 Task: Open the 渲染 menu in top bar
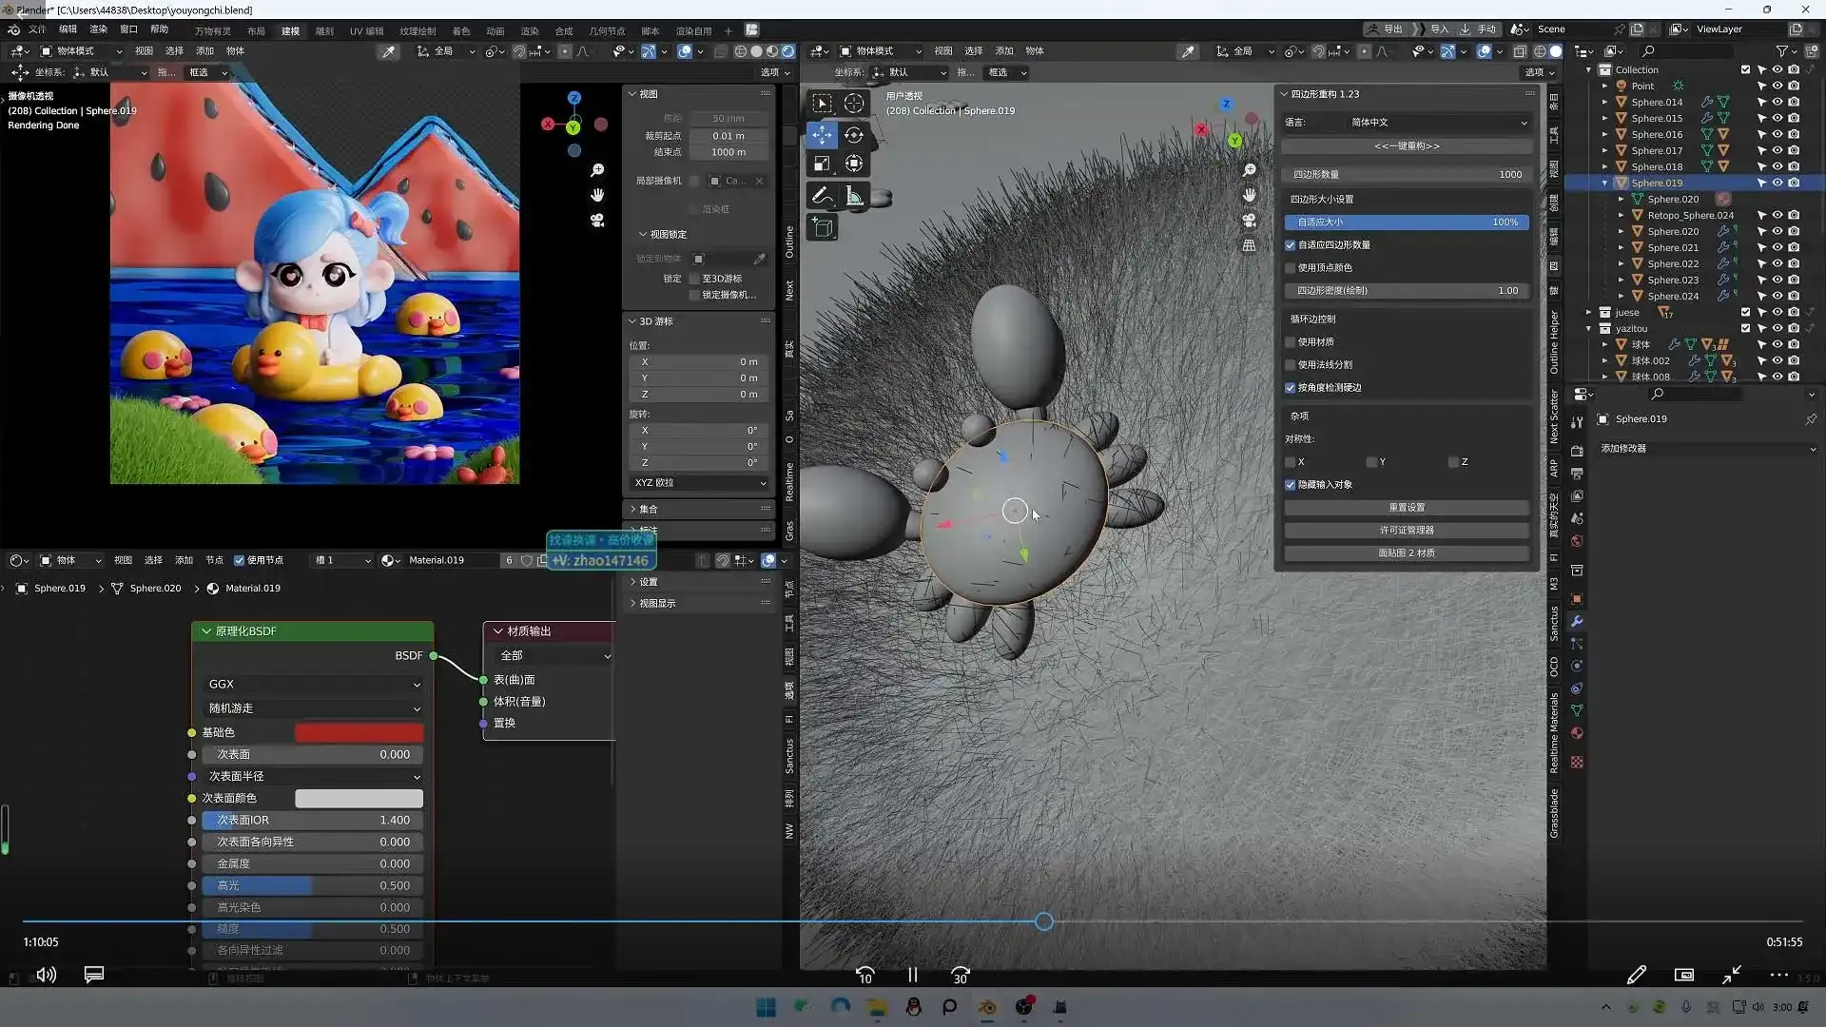coord(98,29)
